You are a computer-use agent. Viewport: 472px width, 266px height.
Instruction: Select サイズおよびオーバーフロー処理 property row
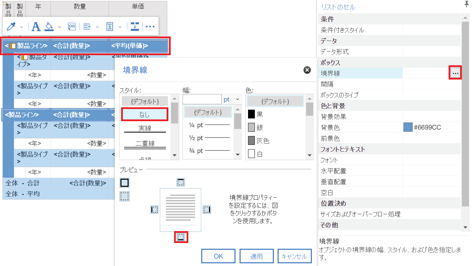(390, 214)
